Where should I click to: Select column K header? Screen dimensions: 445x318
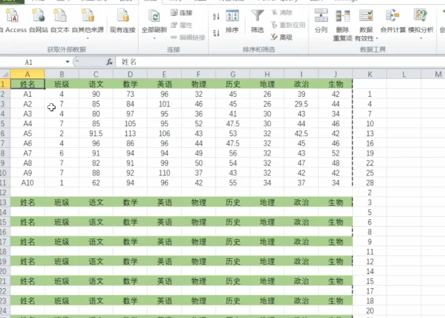370,74
